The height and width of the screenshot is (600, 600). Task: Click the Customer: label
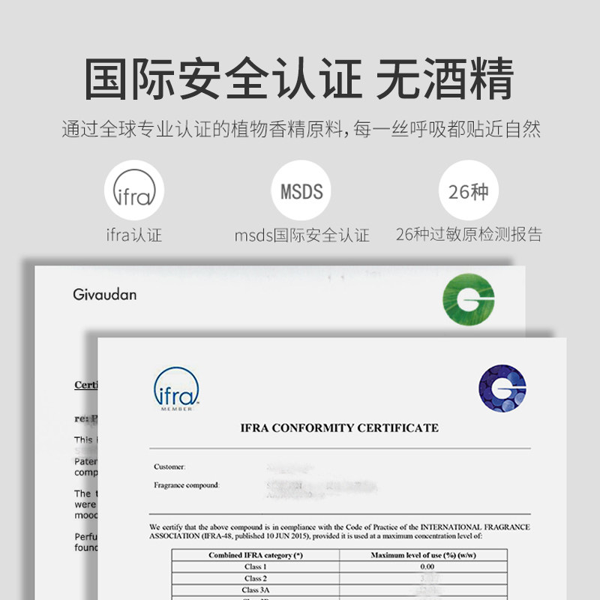169,466
